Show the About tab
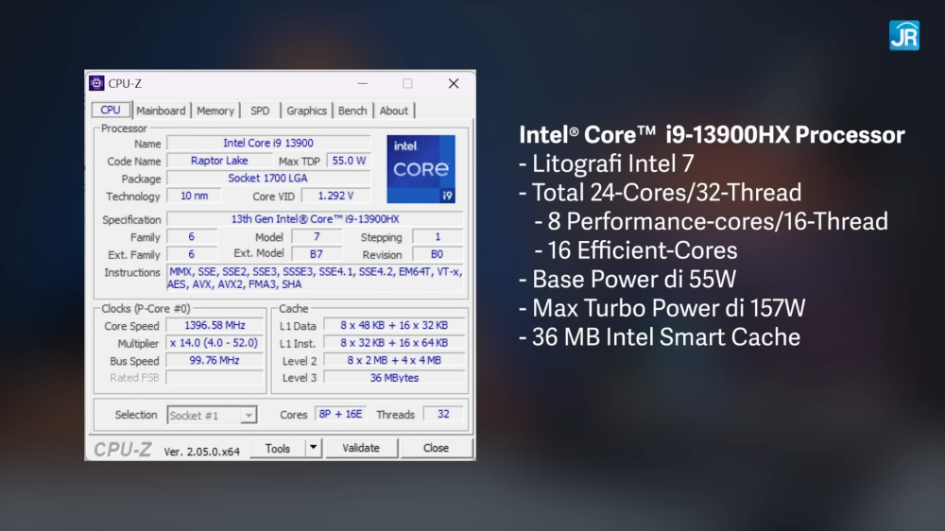The height and width of the screenshot is (531, 945). click(x=394, y=111)
